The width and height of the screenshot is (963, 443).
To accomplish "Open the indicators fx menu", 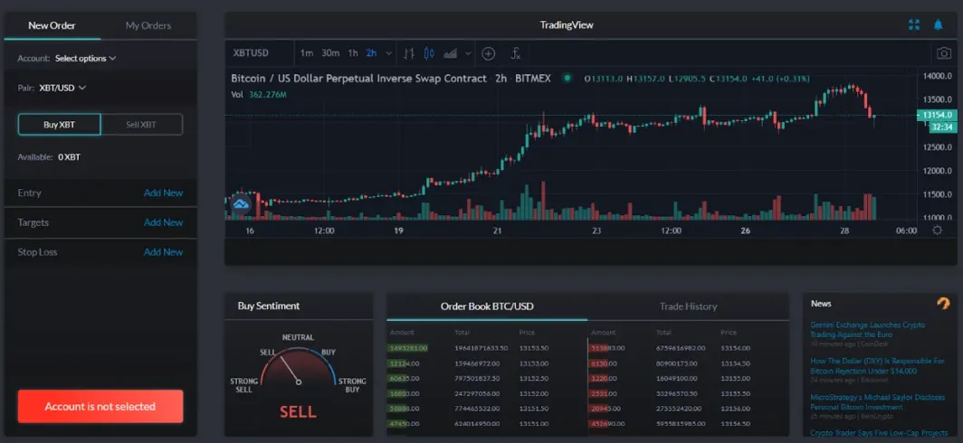I will 516,53.
